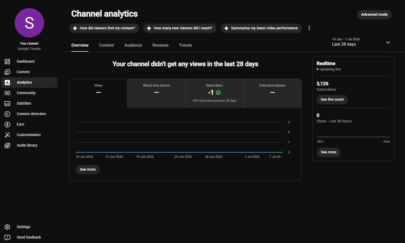Click the purple S channel avatar
Image resolution: width=405 pixels, height=243 pixels.
(x=29, y=23)
